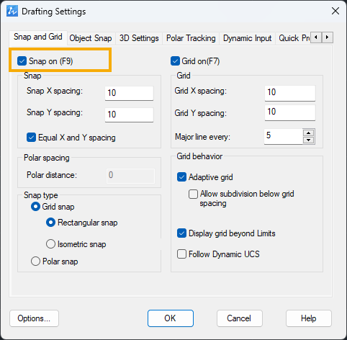Screen dimensions: 347x340
Task: Select Isometric snap radio button
Action: click(x=50, y=244)
